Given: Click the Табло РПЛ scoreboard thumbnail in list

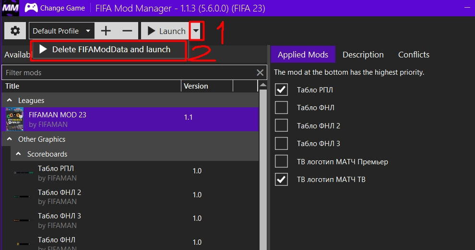Looking at the screenshot, I should pyautogui.click(x=24, y=172).
